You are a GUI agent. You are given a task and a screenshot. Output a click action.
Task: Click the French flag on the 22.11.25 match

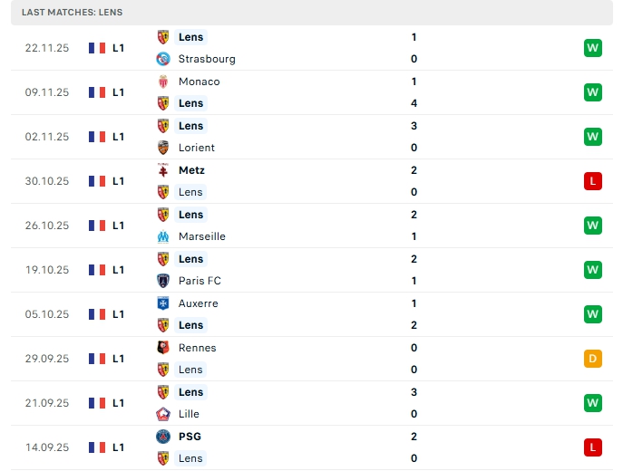pos(97,48)
